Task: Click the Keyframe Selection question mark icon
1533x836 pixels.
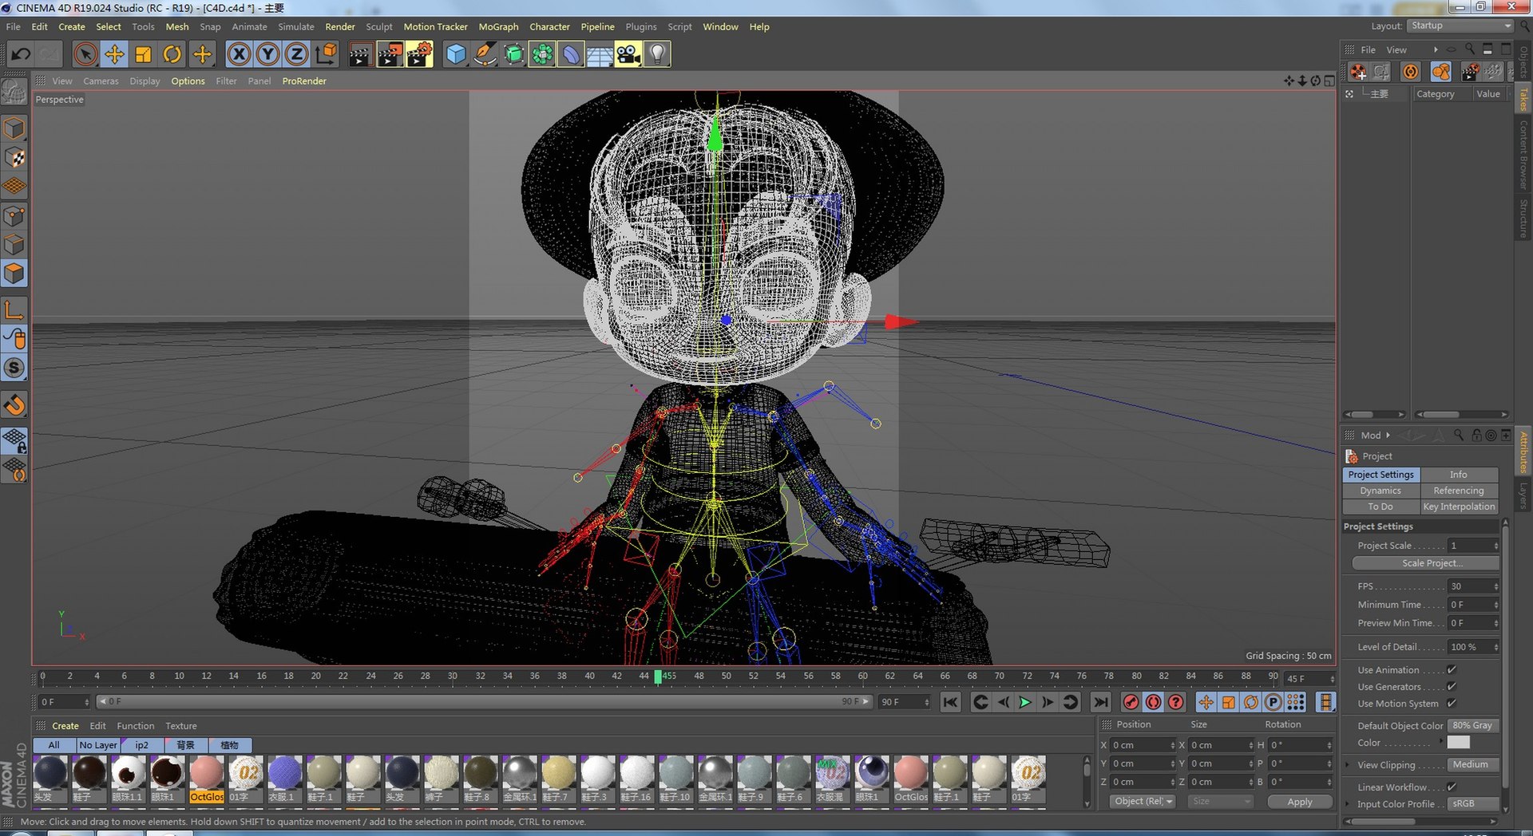Action: coord(1175,702)
